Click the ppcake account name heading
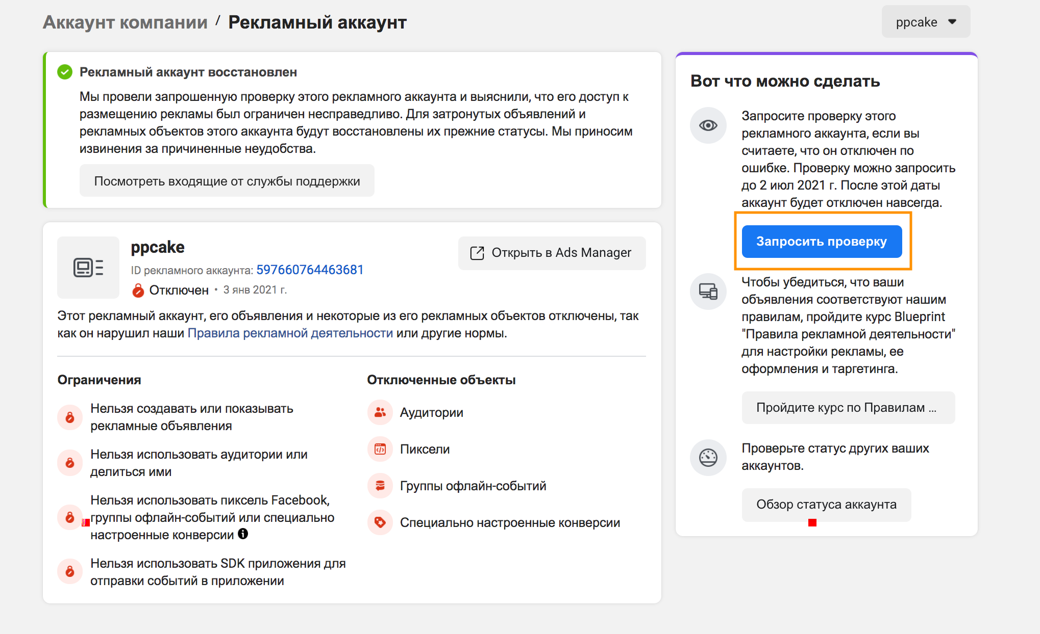 [x=158, y=247]
